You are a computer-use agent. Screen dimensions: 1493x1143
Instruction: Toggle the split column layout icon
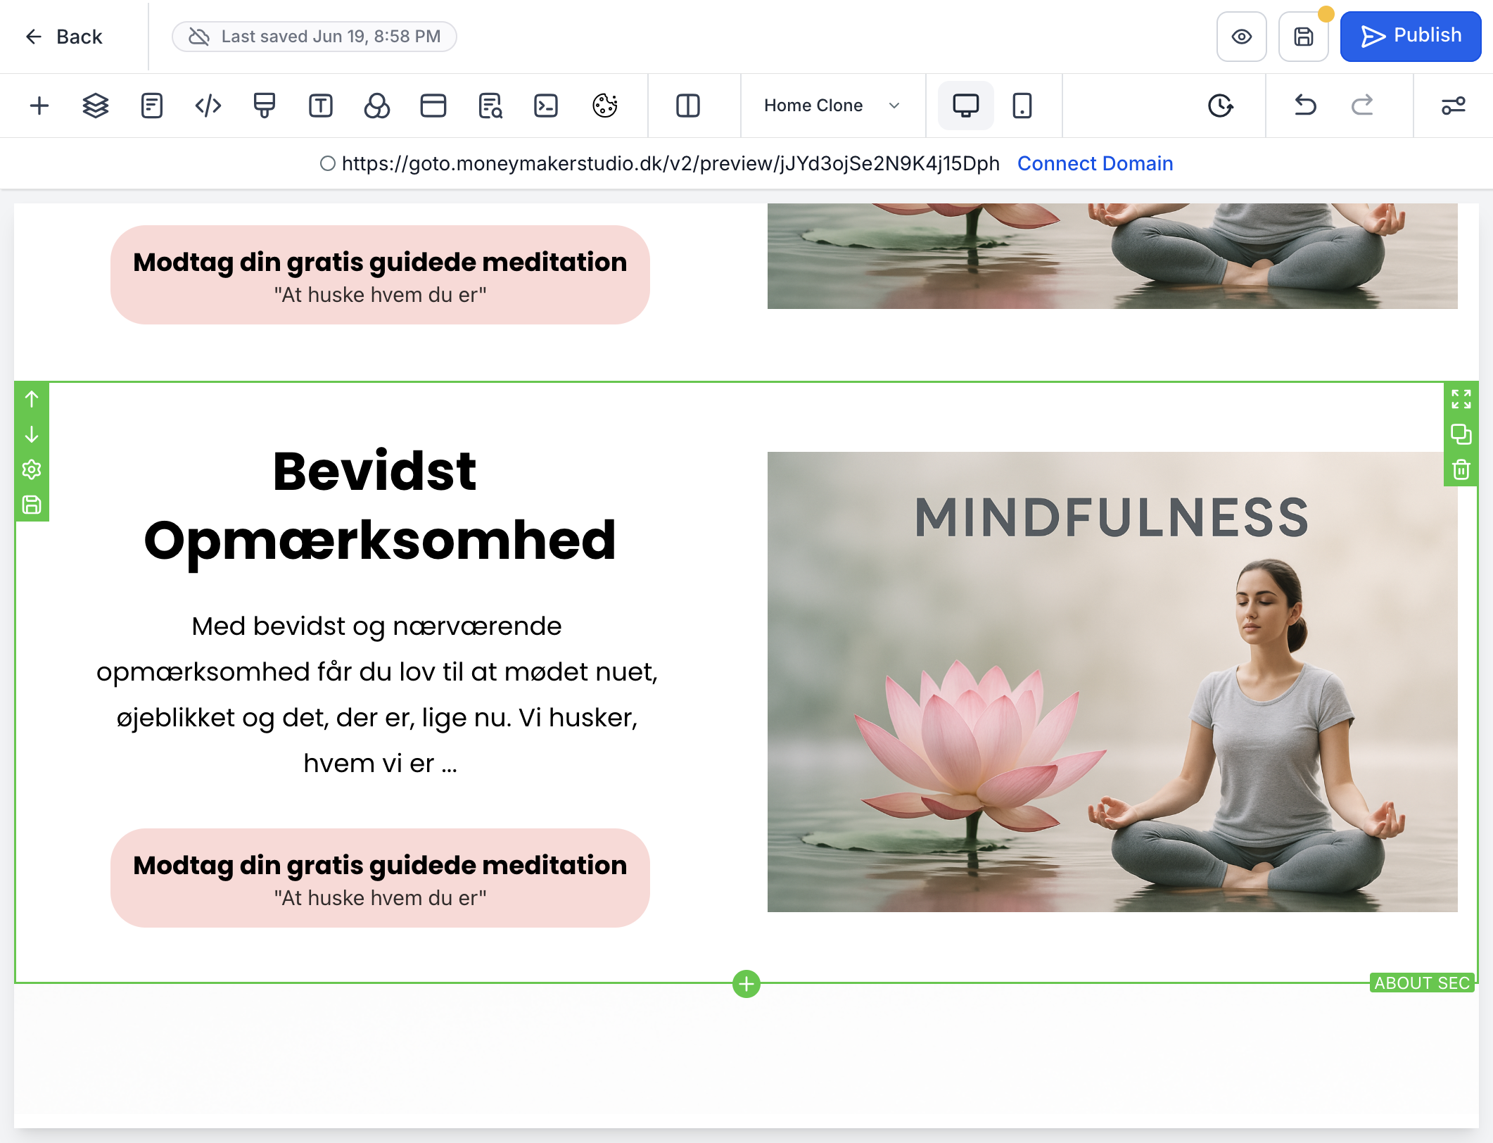pyautogui.click(x=688, y=106)
